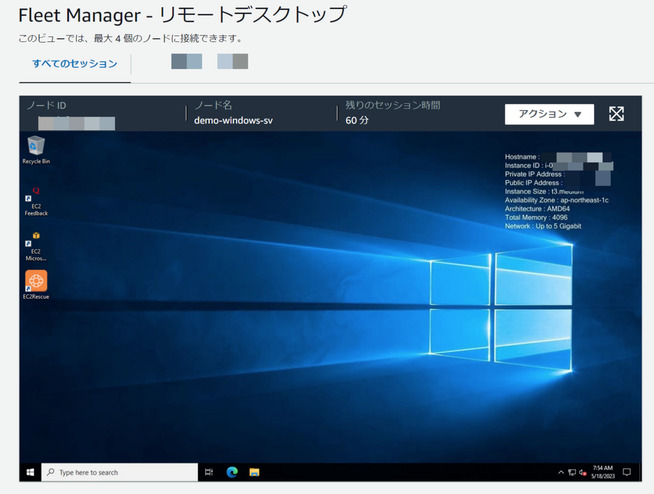Open the Recycle Bin desktop icon
This screenshot has width=654, height=494.
[36, 150]
